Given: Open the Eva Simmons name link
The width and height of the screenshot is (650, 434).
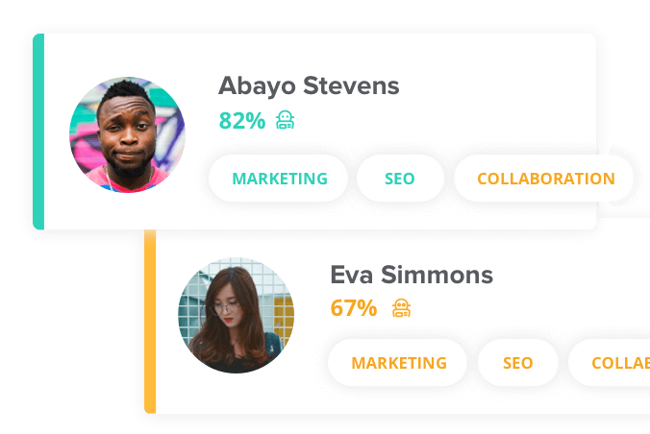Looking at the screenshot, I should pos(412,275).
